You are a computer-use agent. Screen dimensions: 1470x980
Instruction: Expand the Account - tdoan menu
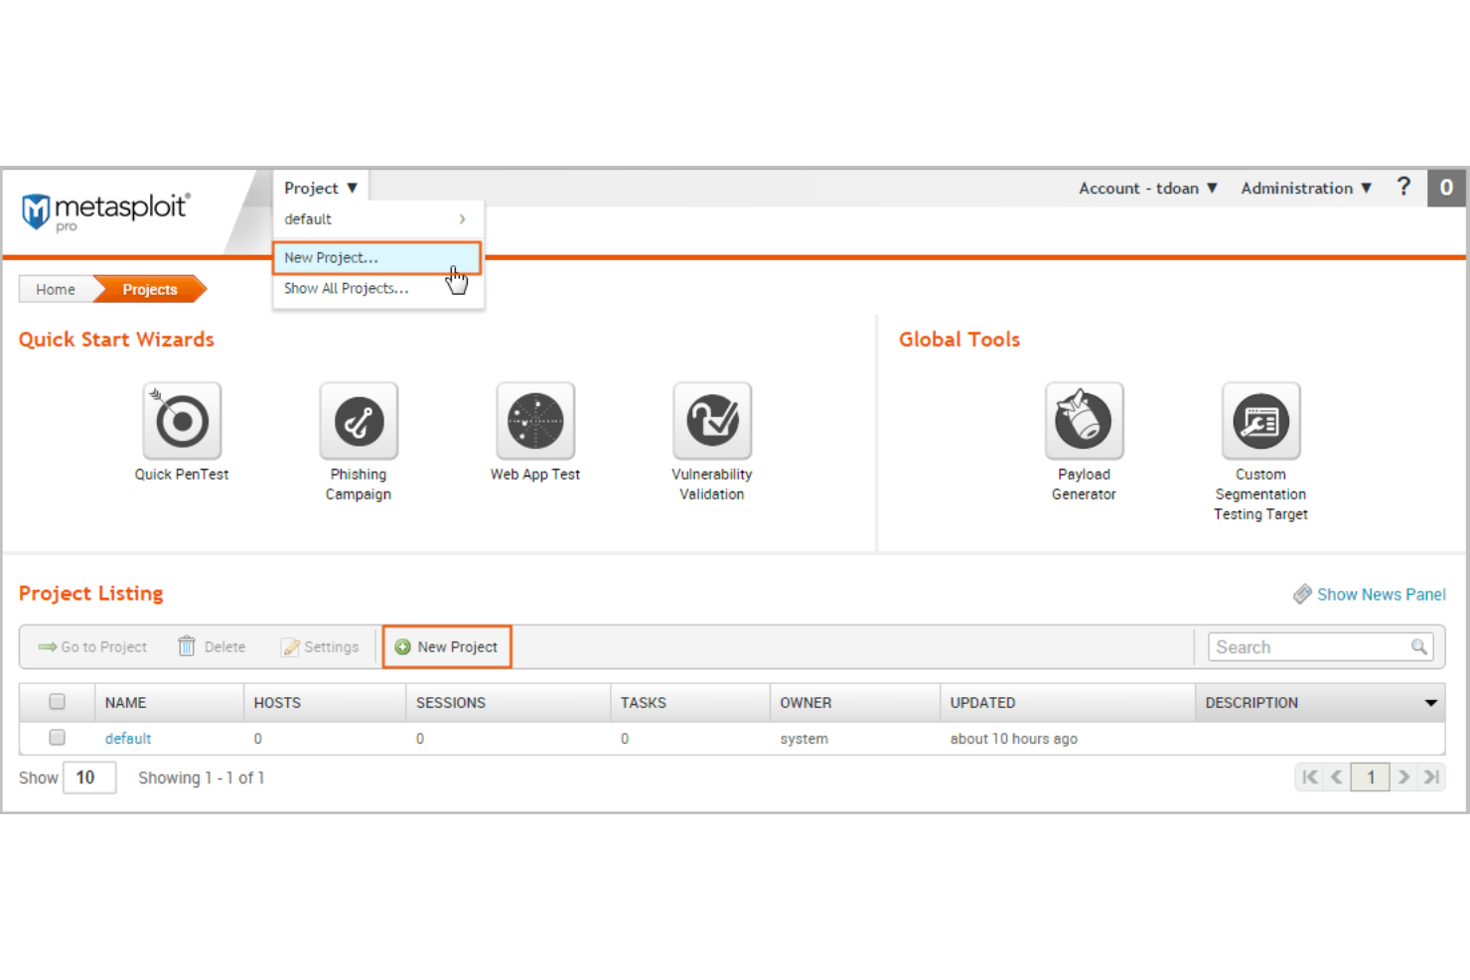coord(1148,188)
